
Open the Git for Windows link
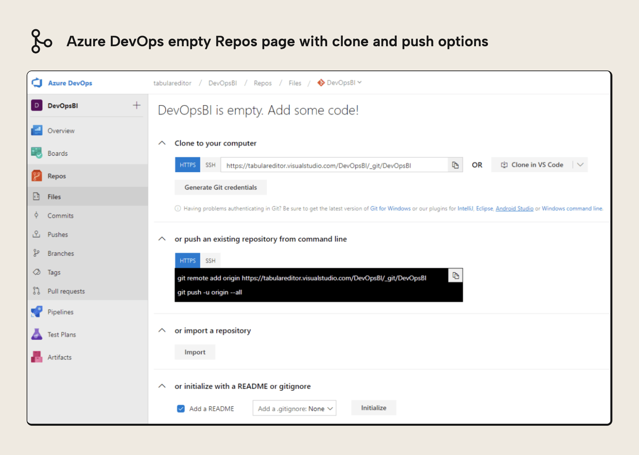coord(390,209)
